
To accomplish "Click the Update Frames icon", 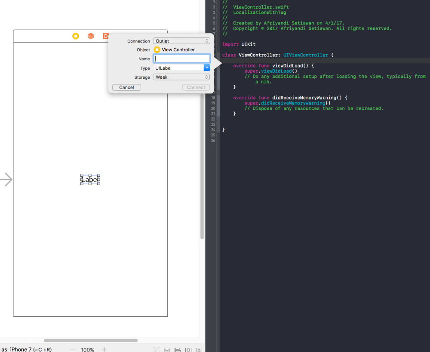I will pos(157,349).
